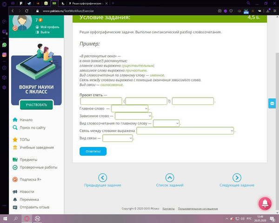279x223 pixels.
Task: Take a snapshot with camera icon
Action: [x=219, y=11]
